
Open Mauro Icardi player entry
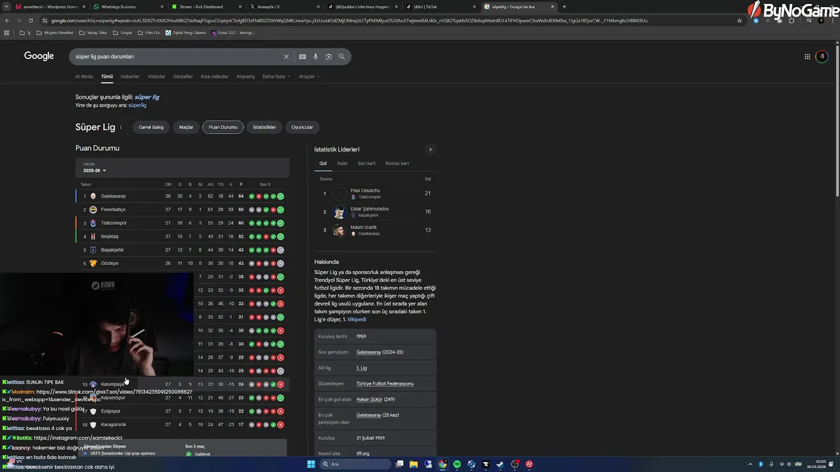(374, 230)
